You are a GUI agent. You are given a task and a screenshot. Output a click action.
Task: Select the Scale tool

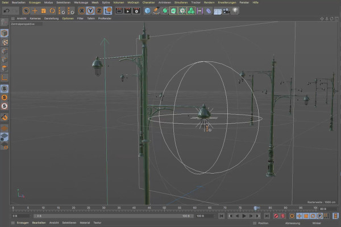44,11
